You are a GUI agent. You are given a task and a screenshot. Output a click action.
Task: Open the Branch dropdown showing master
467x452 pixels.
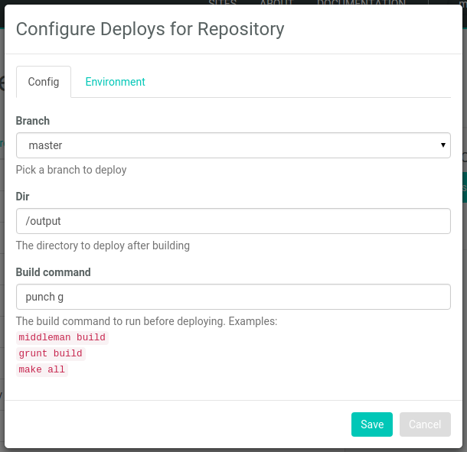(x=233, y=145)
